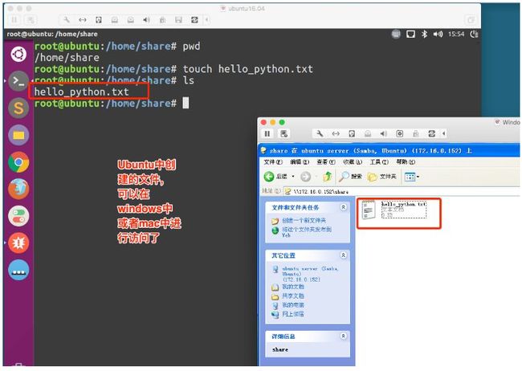Click sound icon in Windows VM toolbar
Viewport: 522px width, 371px height.
[384, 133]
